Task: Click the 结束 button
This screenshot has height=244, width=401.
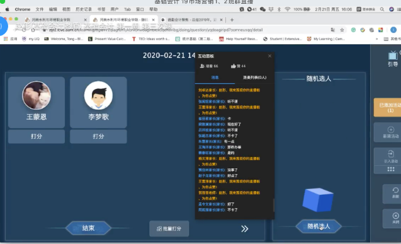Action: point(88,228)
